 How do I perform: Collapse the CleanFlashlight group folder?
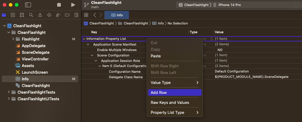point(9,33)
